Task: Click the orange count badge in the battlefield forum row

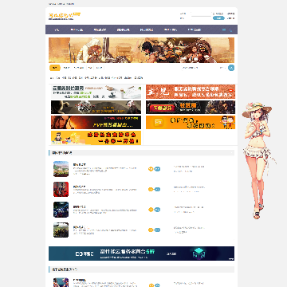Action: click(151, 230)
